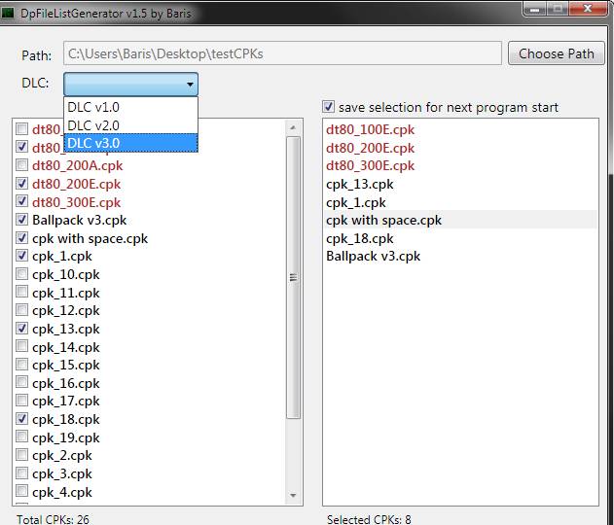Check the cpk_16.cpk checkbox

[x=22, y=382]
